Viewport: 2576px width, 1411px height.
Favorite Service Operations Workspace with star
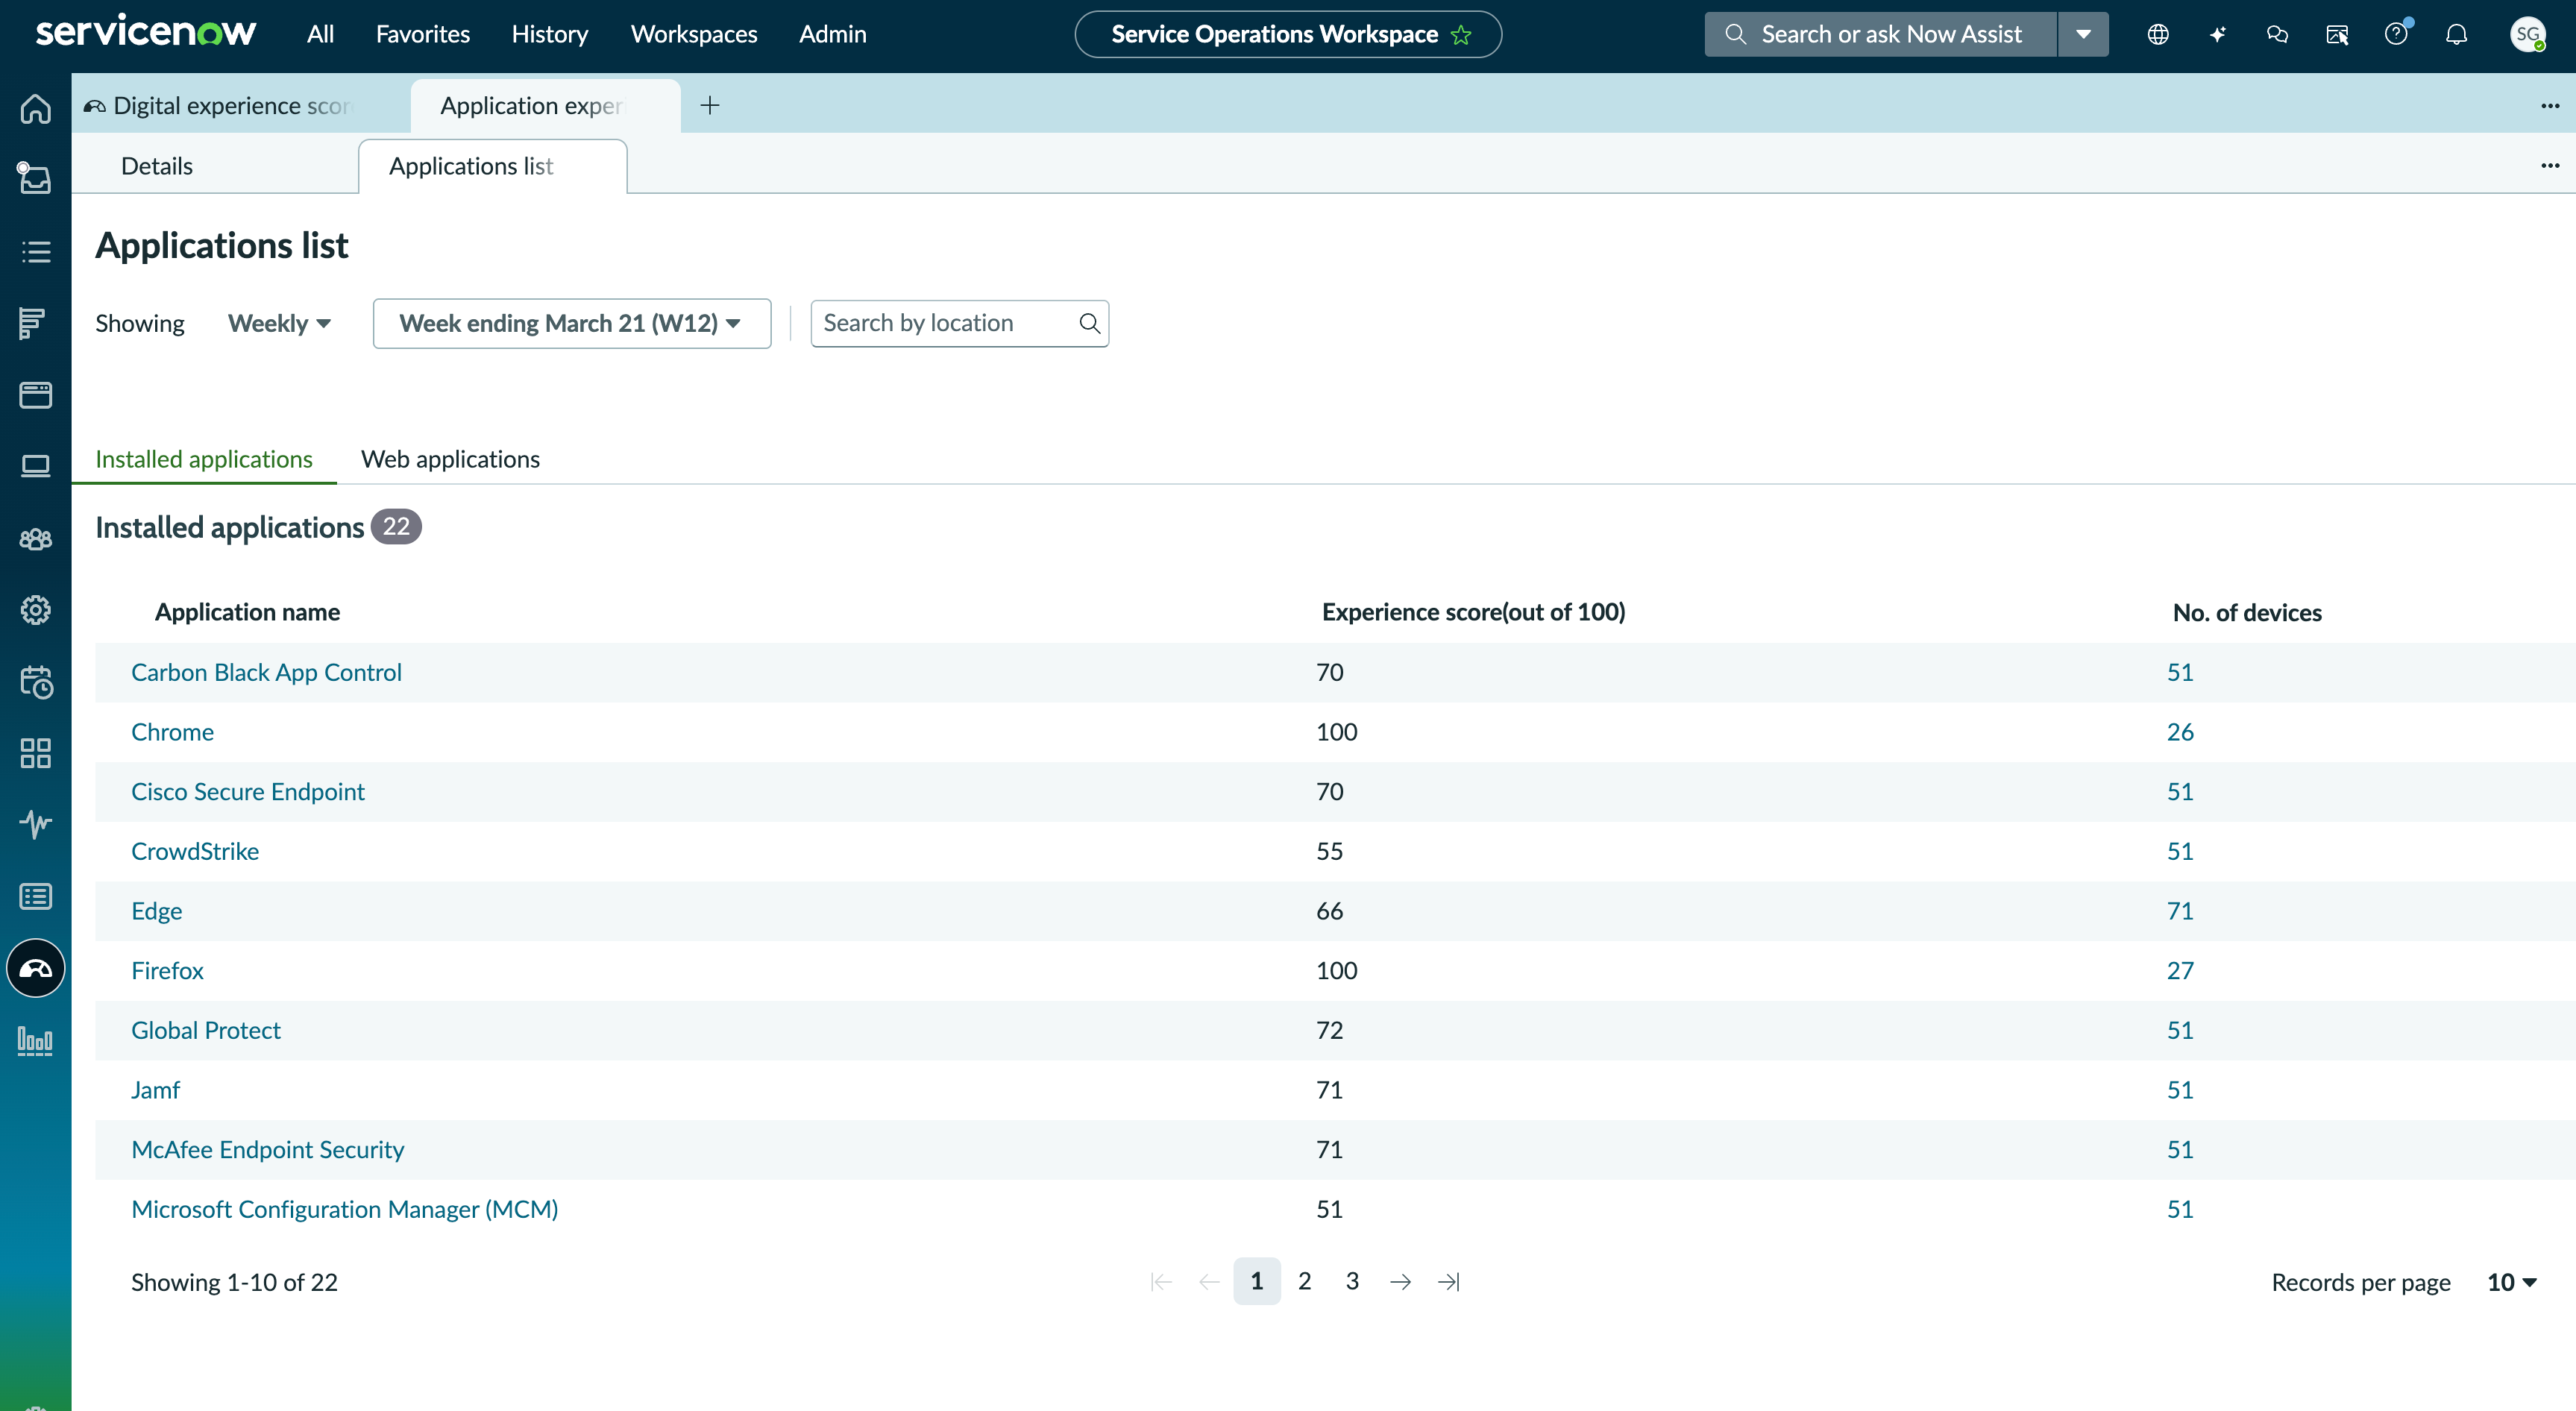[x=1461, y=35]
